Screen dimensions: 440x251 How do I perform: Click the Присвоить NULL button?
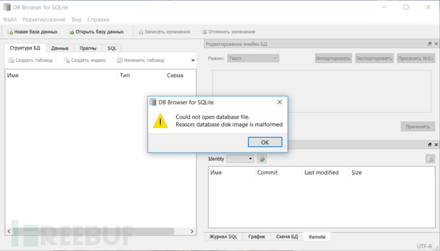(x=416, y=58)
